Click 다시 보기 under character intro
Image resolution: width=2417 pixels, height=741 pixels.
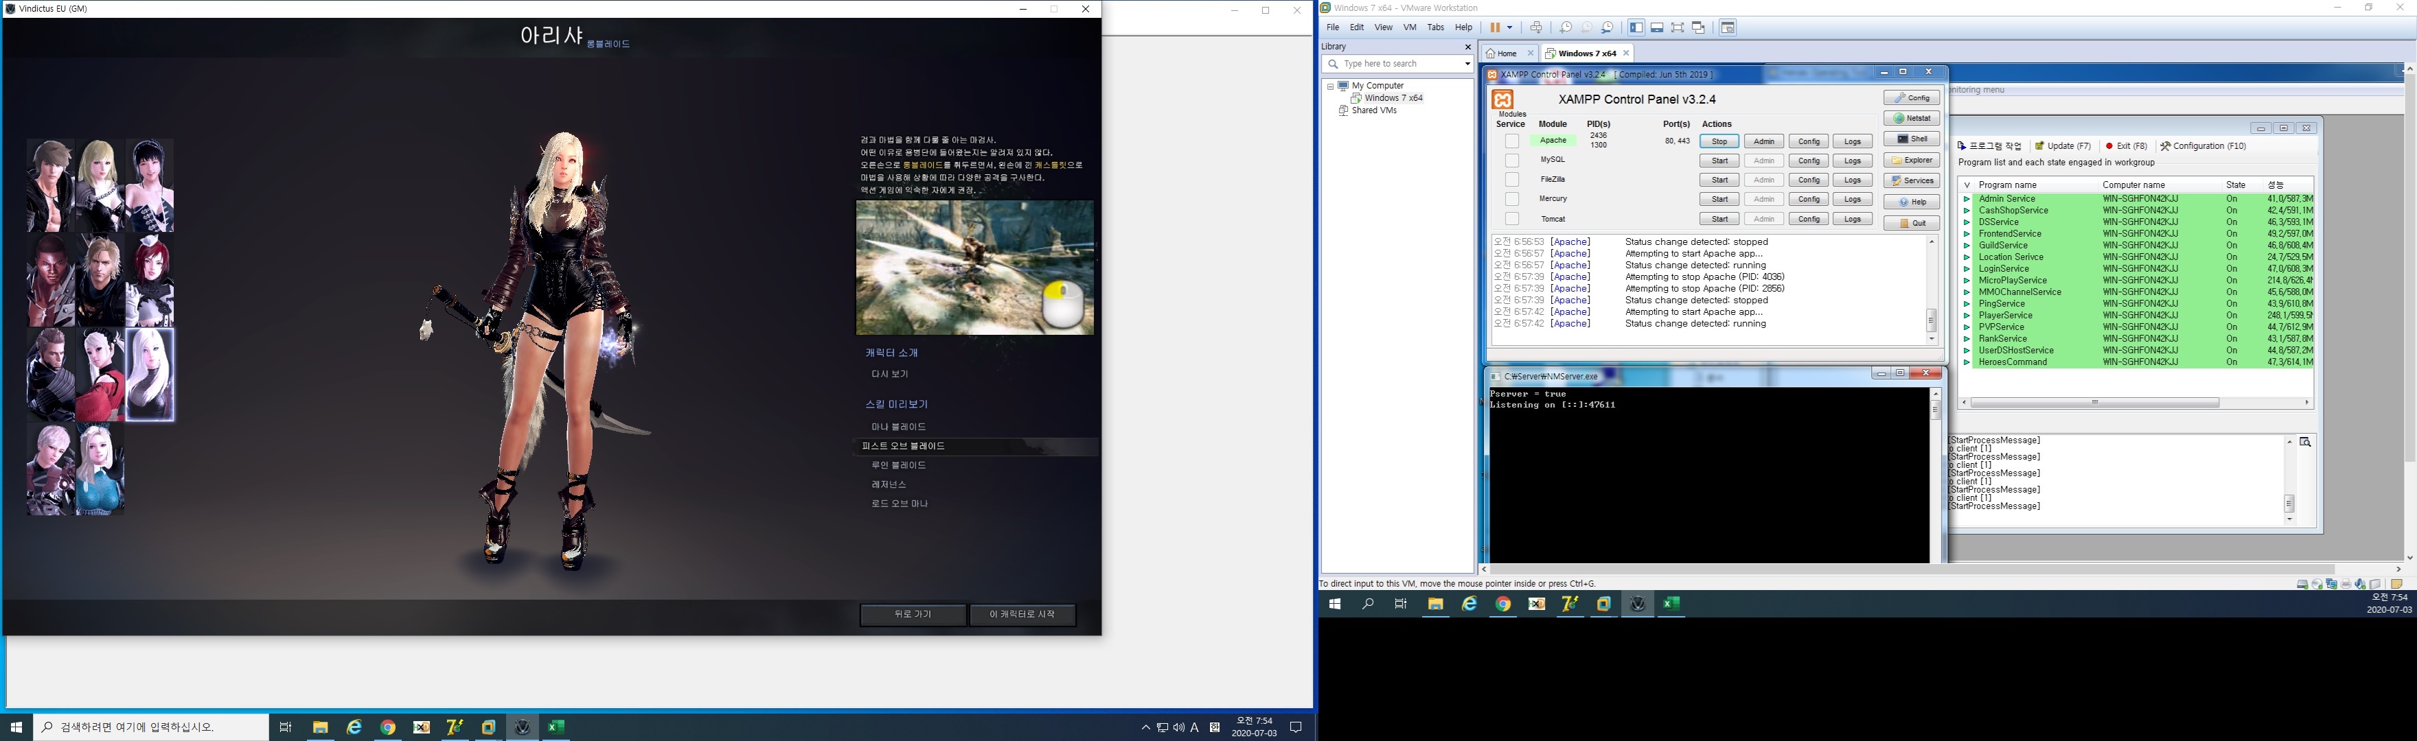click(889, 374)
